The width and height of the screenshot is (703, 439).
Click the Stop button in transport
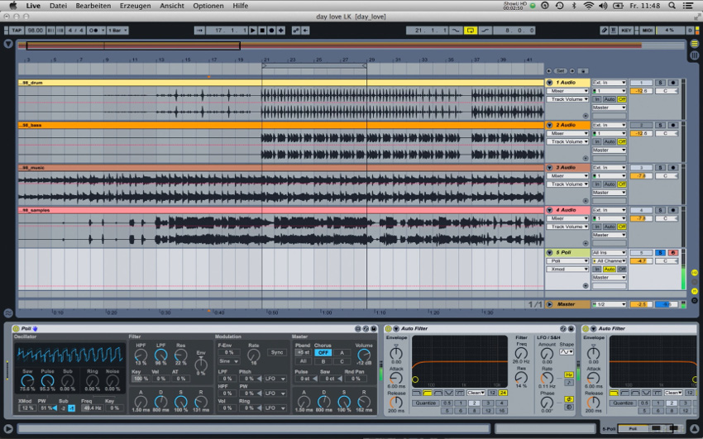[x=262, y=31]
